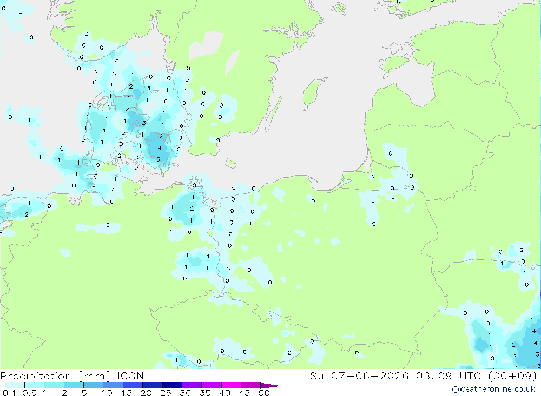Click the 'Precipitation [mm] ICON' title text

click(x=72, y=375)
